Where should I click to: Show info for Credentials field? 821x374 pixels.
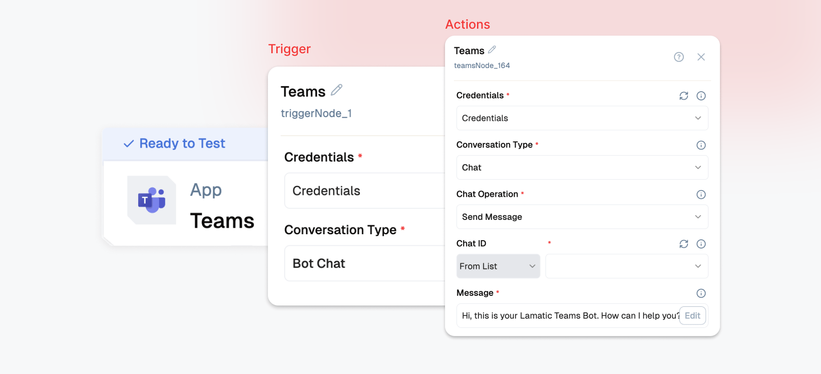point(701,96)
